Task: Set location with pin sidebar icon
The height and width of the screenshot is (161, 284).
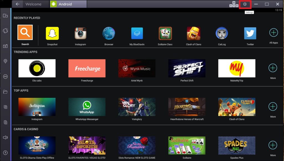Action: (x=5, y=61)
